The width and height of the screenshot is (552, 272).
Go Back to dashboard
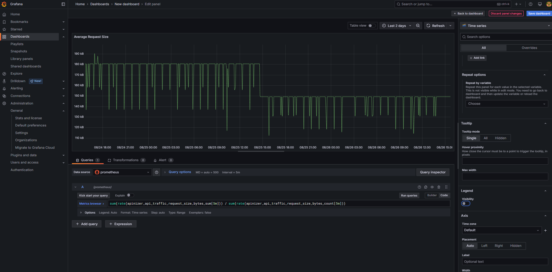(468, 14)
